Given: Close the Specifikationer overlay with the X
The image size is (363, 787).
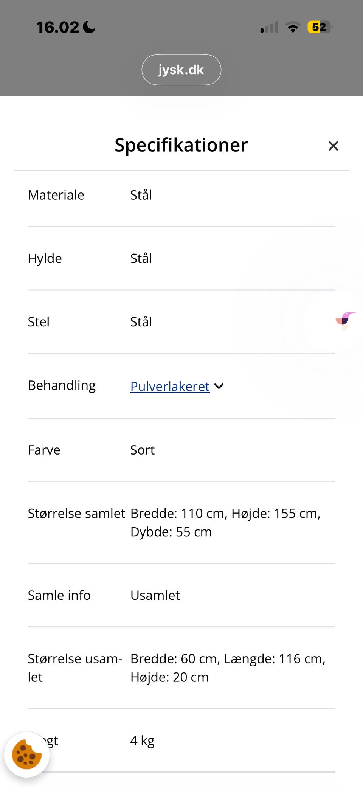Looking at the screenshot, I should [x=333, y=146].
